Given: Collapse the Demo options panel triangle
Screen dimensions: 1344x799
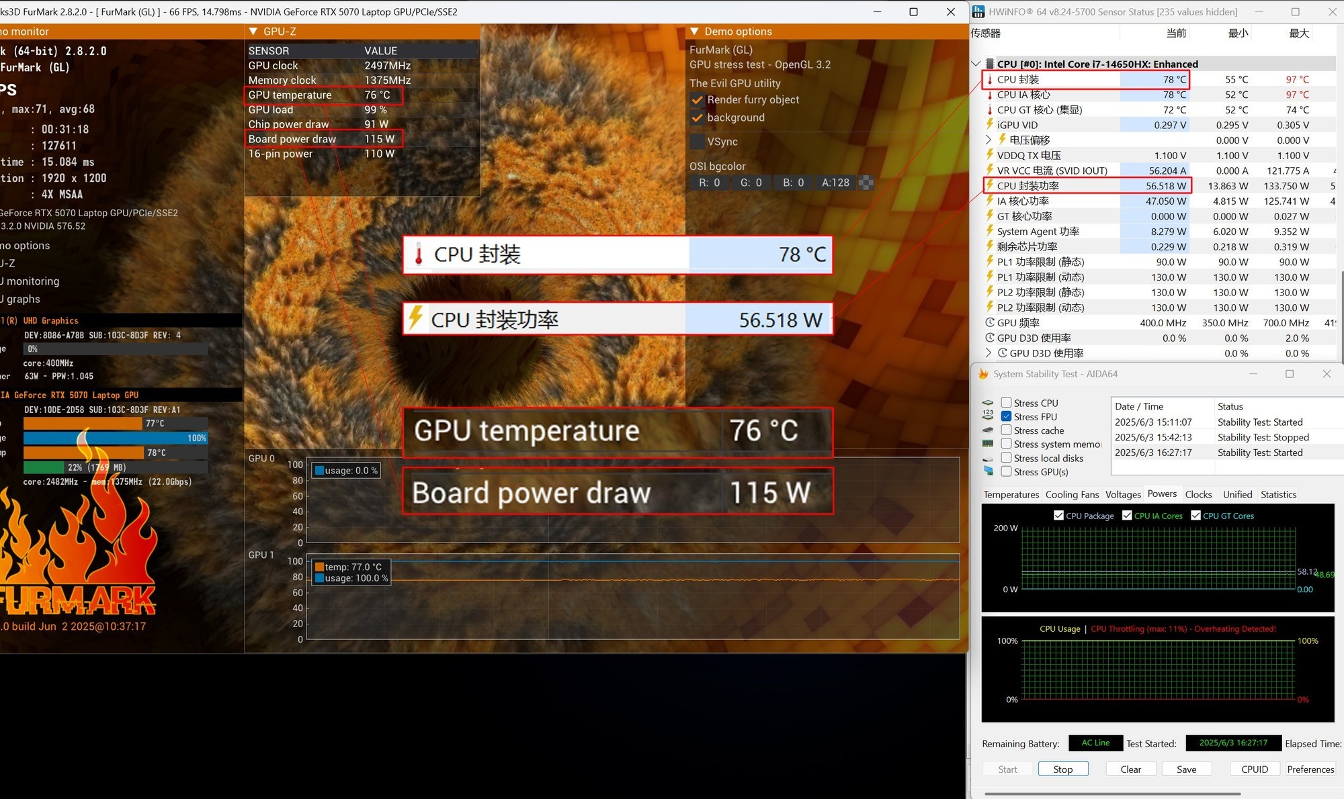Looking at the screenshot, I should [x=695, y=32].
